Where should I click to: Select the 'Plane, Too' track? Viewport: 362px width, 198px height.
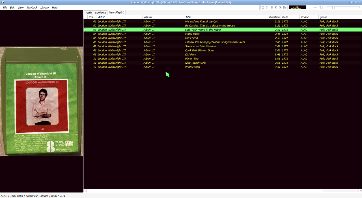coord(223,59)
